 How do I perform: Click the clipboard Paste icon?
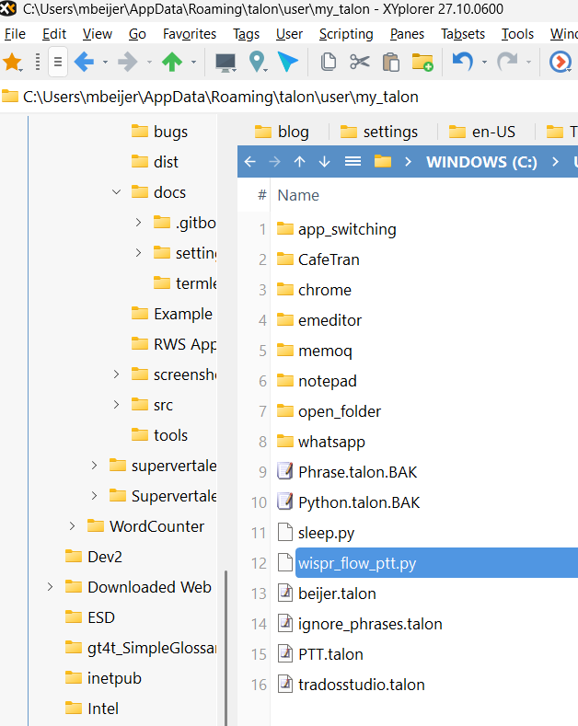pos(391,62)
